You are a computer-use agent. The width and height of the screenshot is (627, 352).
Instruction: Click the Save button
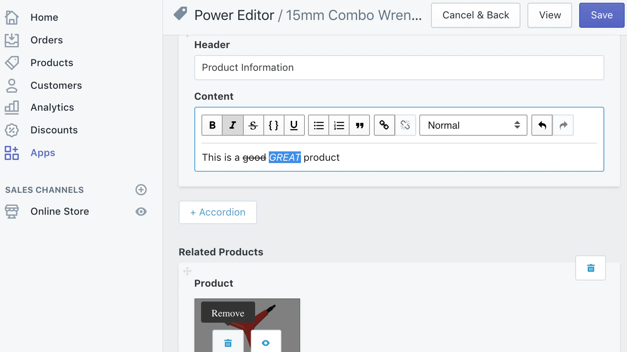pos(602,15)
